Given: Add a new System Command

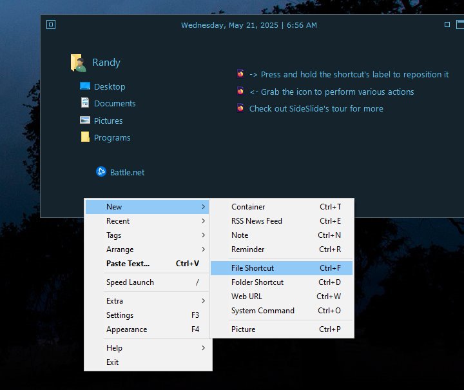Looking at the screenshot, I should tap(282, 311).
